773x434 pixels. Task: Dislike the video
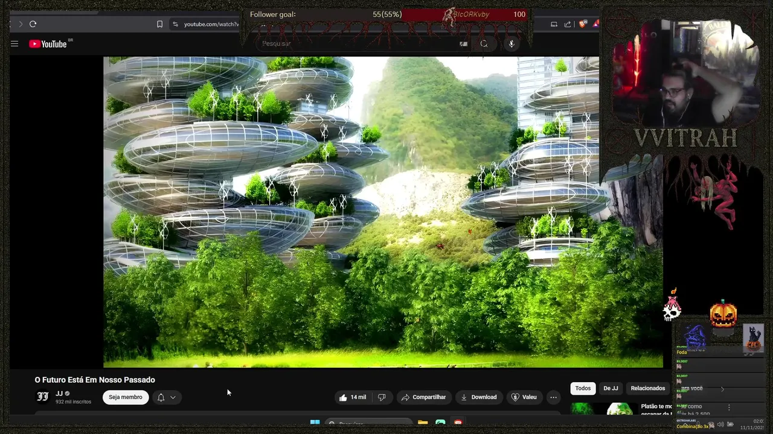[x=382, y=397]
